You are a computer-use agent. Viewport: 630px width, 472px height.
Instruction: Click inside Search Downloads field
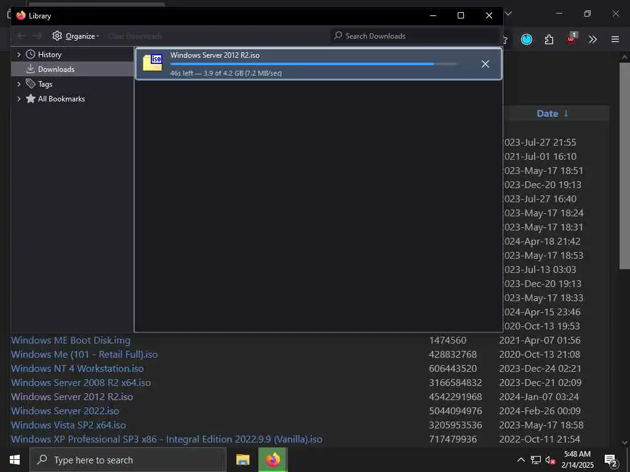(x=415, y=36)
